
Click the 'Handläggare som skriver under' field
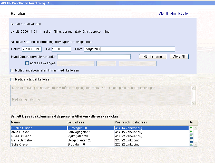pos(94,57)
